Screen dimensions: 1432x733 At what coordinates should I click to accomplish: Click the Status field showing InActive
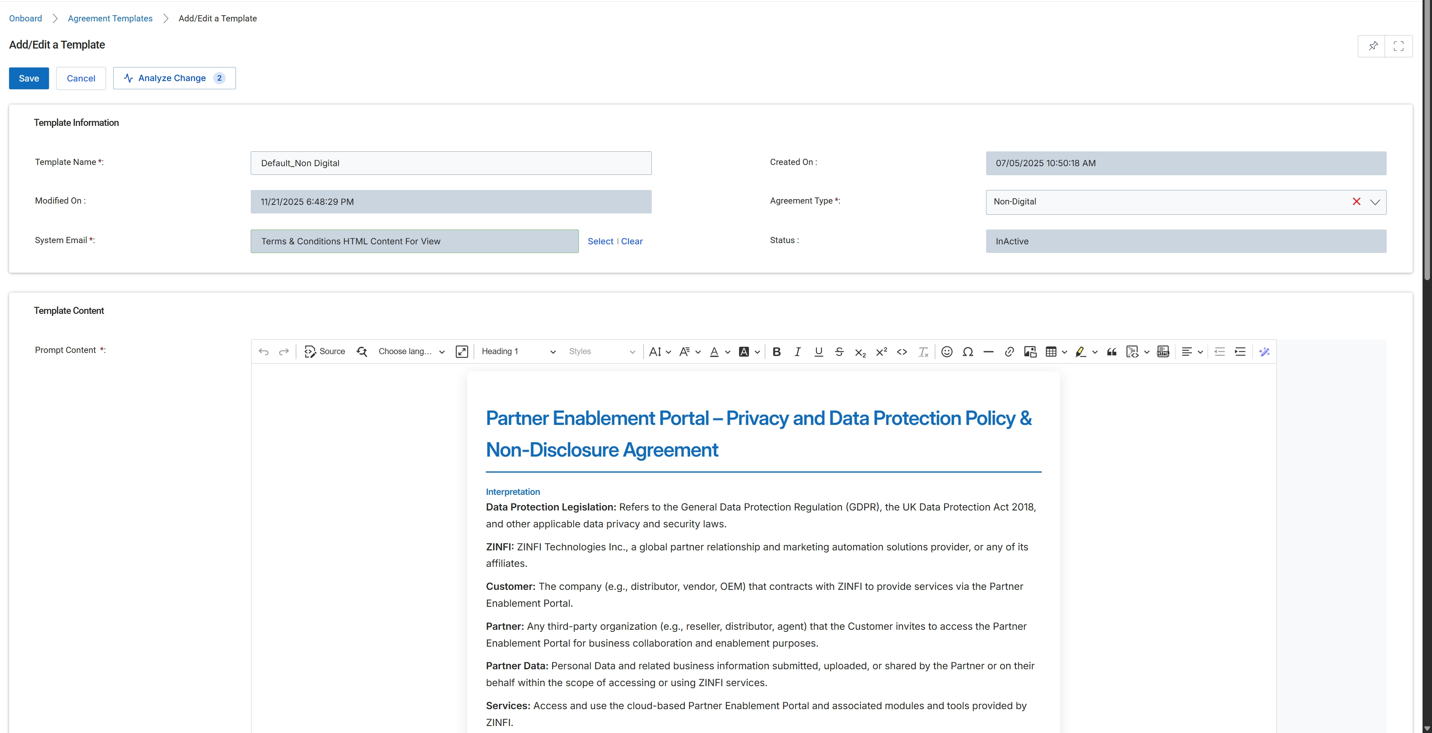tap(1186, 241)
